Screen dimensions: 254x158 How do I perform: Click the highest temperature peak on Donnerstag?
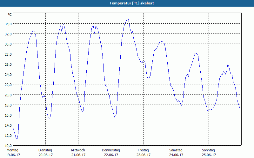pyautogui.click(x=128, y=19)
